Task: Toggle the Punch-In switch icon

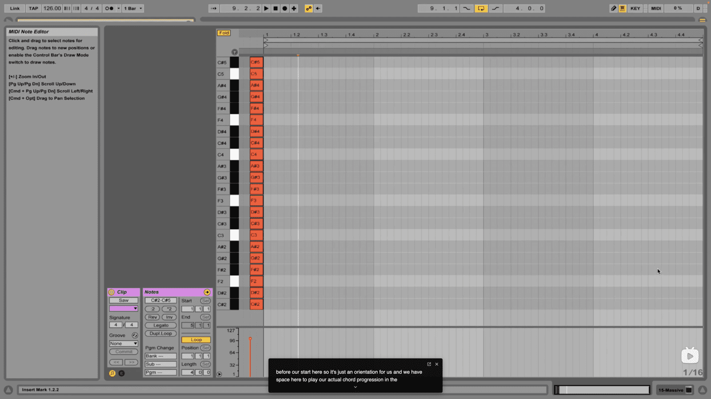Action: (x=467, y=8)
